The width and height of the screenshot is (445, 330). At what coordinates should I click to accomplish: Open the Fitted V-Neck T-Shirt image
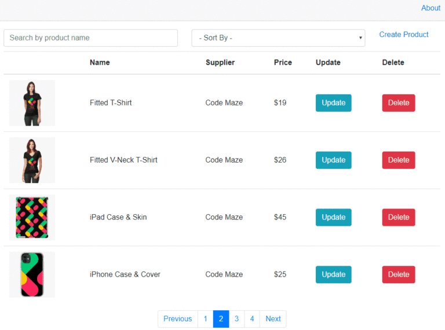(32, 160)
